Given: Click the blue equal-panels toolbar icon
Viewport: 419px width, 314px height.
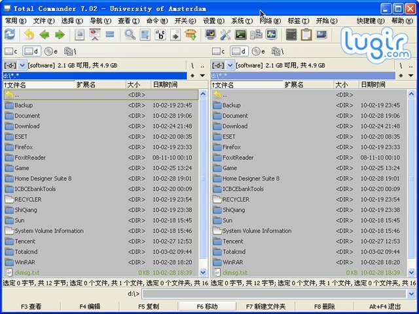Looking at the screenshot, I should tap(110, 35).
